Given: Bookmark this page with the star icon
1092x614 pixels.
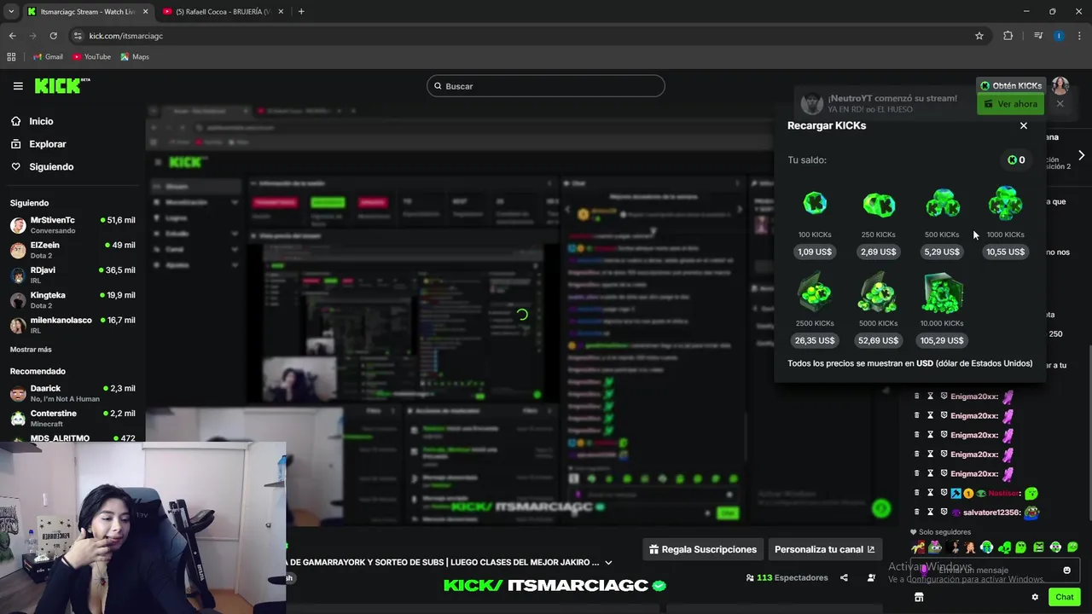Looking at the screenshot, I should (979, 36).
